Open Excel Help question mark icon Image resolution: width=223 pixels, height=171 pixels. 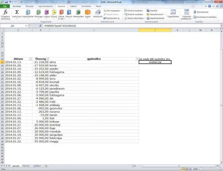210,6
